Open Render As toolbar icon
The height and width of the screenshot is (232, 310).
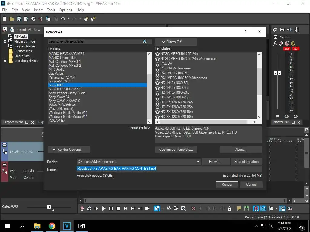26,19
